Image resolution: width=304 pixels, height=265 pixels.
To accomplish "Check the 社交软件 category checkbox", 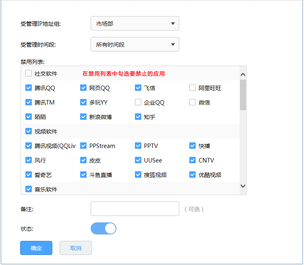I will click(29, 73).
